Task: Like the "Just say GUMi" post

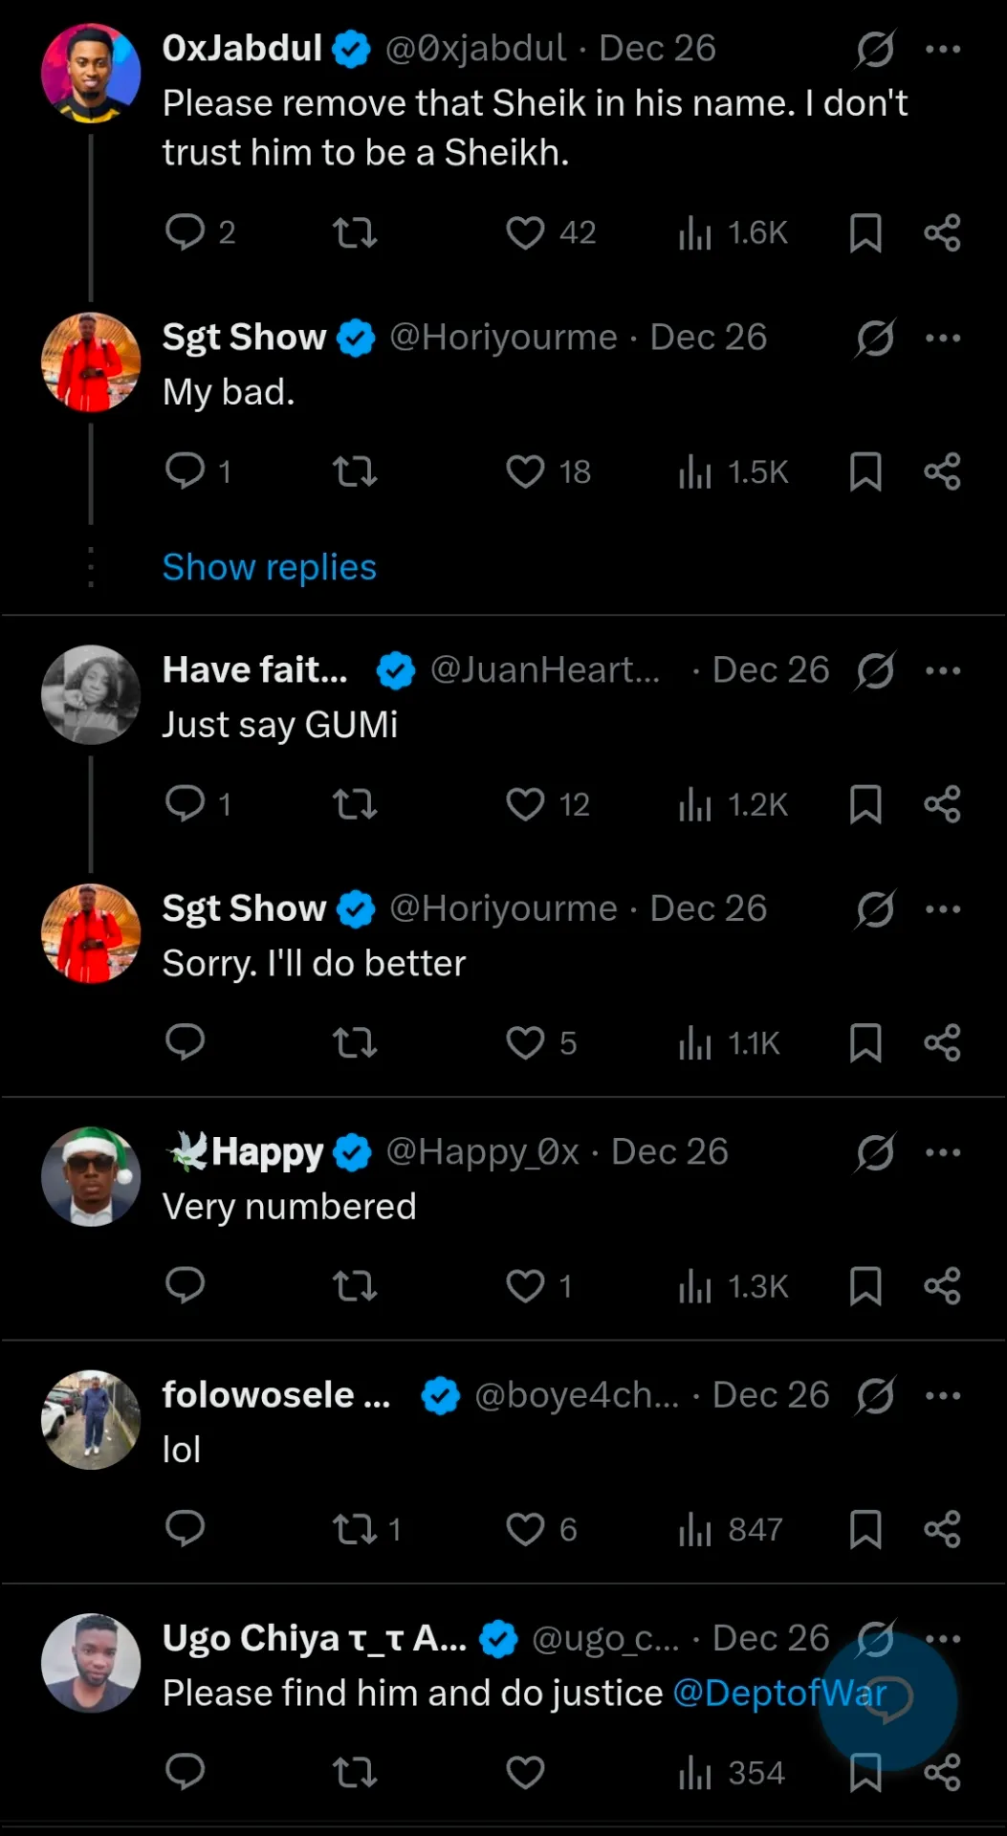Action: tap(525, 804)
